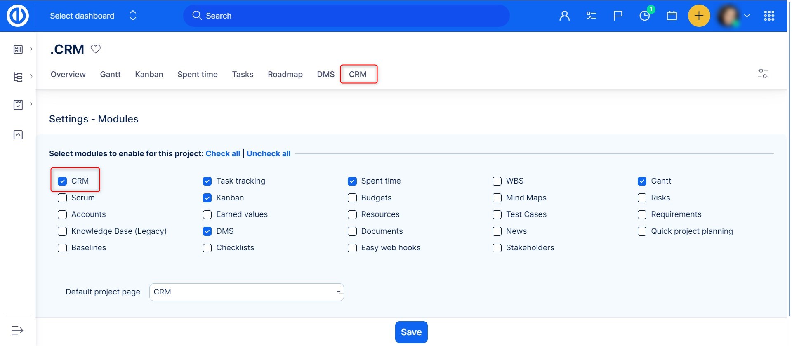Screen dimensions: 792x346
Task: Click the flag icon in top bar
Action: 618,16
